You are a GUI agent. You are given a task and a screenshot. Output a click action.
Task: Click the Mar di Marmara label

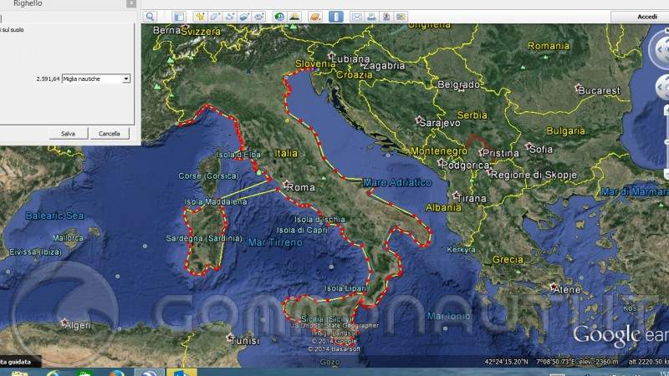(x=635, y=192)
